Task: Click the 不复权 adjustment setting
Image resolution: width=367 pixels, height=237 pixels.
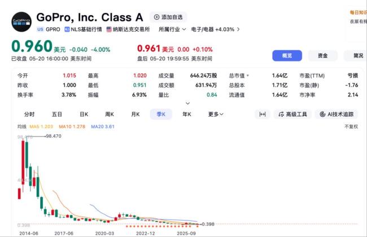Action: (351, 126)
